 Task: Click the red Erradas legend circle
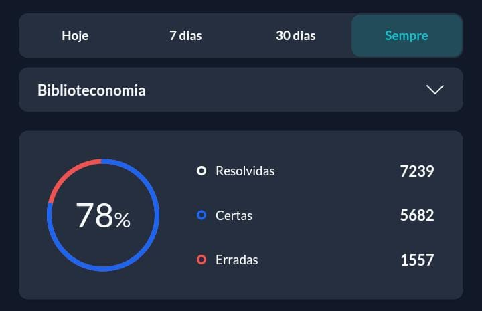pyautogui.click(x=202, y=260)
